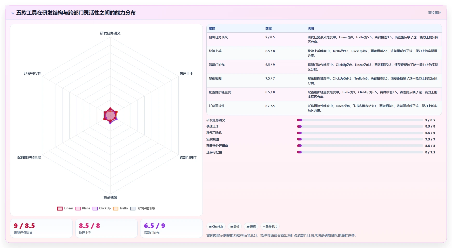Toggle Linear legend color swatch
Image resolution: width=452 pixels, height=248 pixels.
60,208
